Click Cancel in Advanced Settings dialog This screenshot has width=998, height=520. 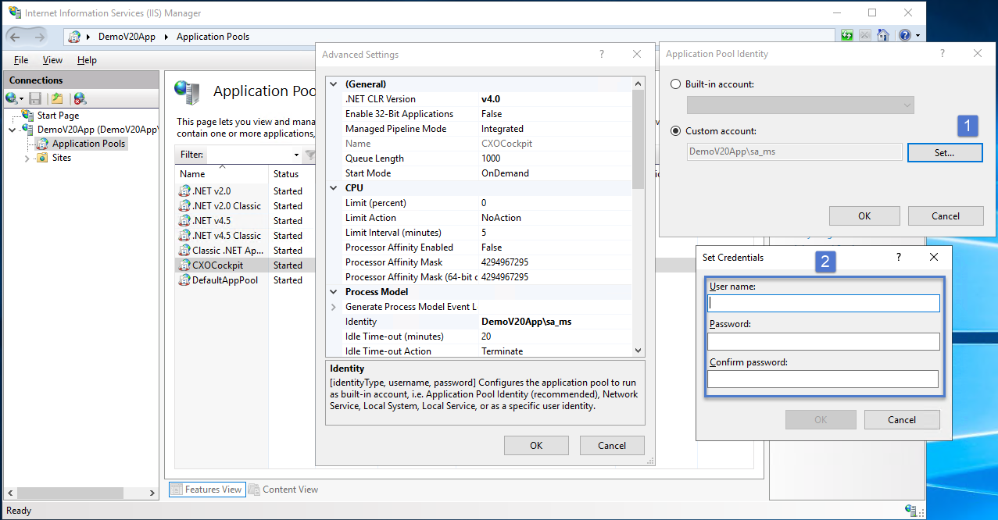(612, 446)
